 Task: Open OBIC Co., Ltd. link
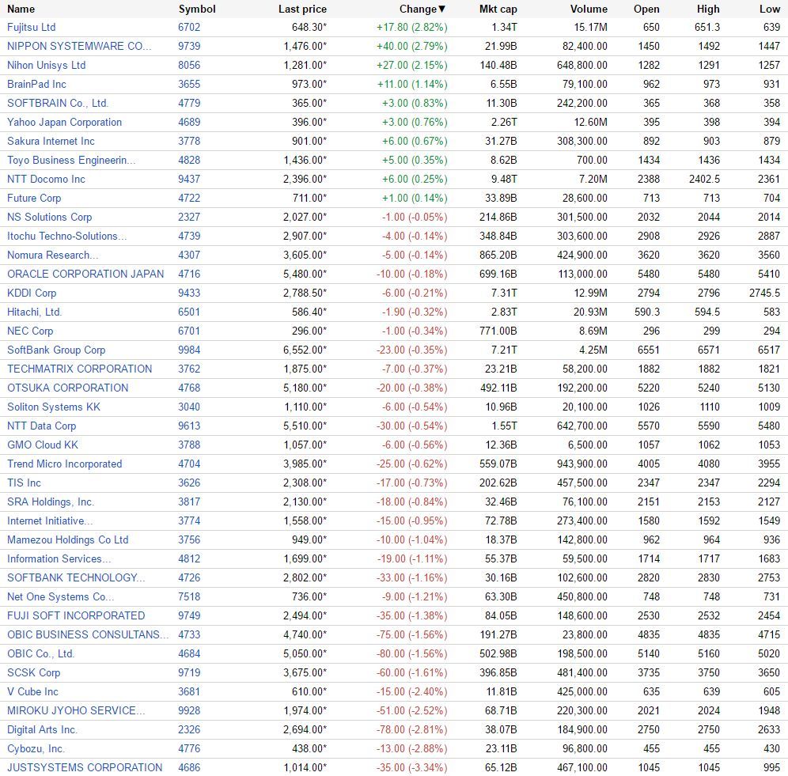pos(40,654)
